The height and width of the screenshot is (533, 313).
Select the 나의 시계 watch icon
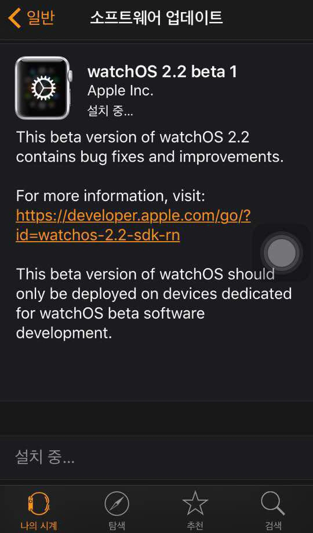tap(39, 503)
